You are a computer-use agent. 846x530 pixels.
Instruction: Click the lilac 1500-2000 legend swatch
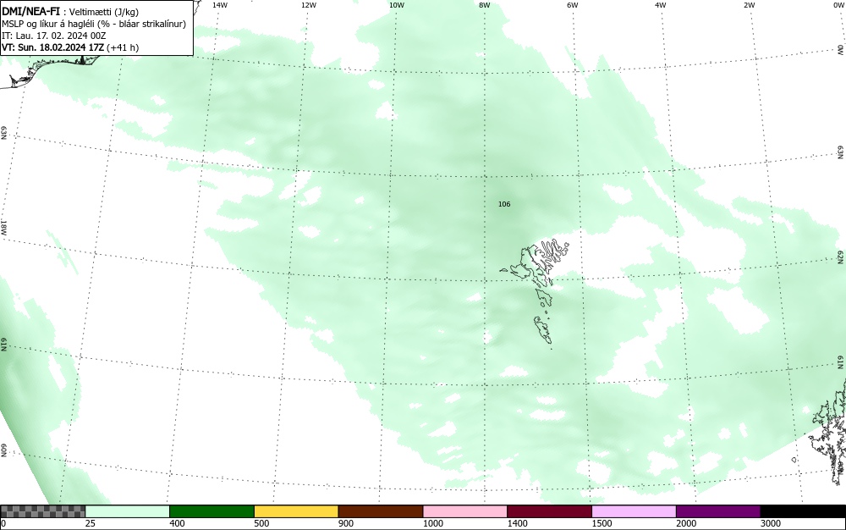tap(634, 511)
